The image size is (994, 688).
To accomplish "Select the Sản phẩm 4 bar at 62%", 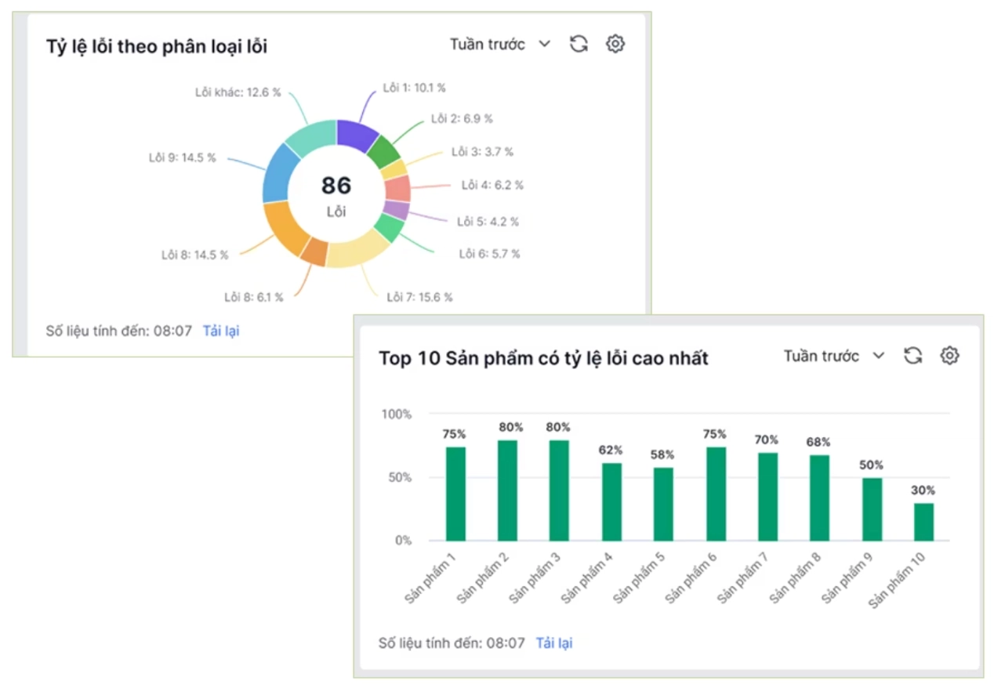I will tap(611, 502).
